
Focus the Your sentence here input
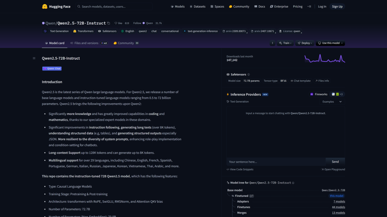276,162
